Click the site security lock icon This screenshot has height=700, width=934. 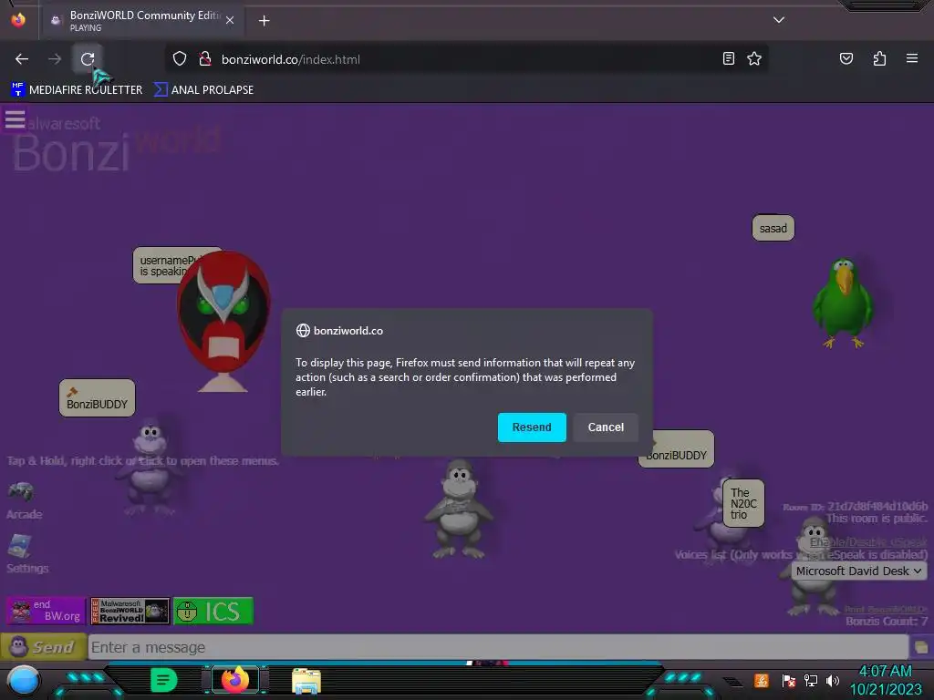[x=205, y=59]
